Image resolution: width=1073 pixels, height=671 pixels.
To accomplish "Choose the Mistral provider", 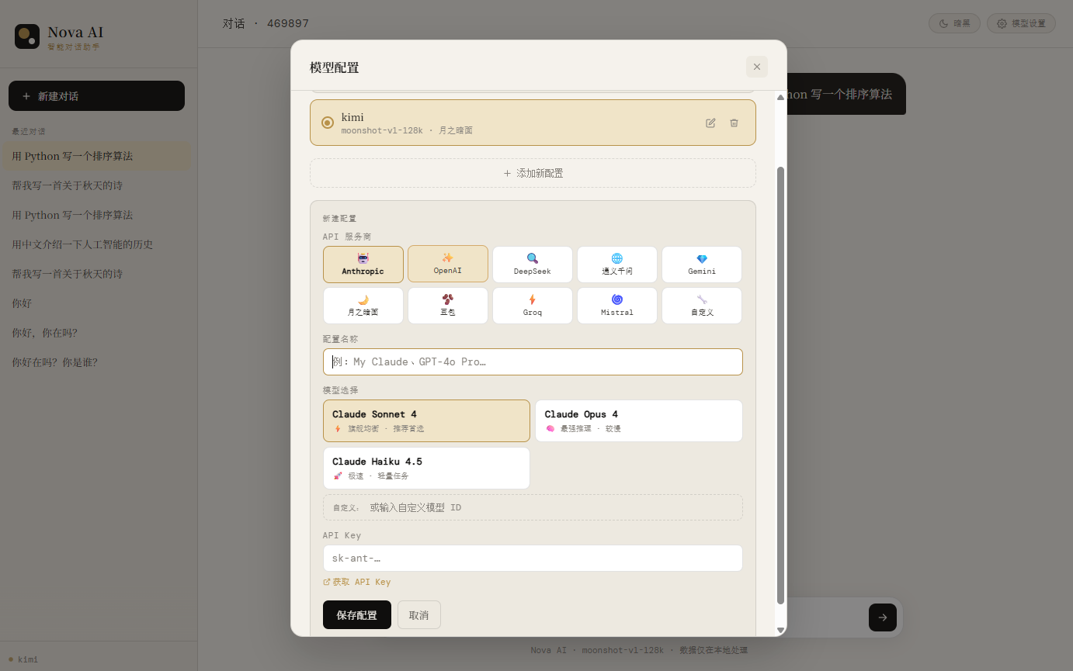I will tap(616, 305).
